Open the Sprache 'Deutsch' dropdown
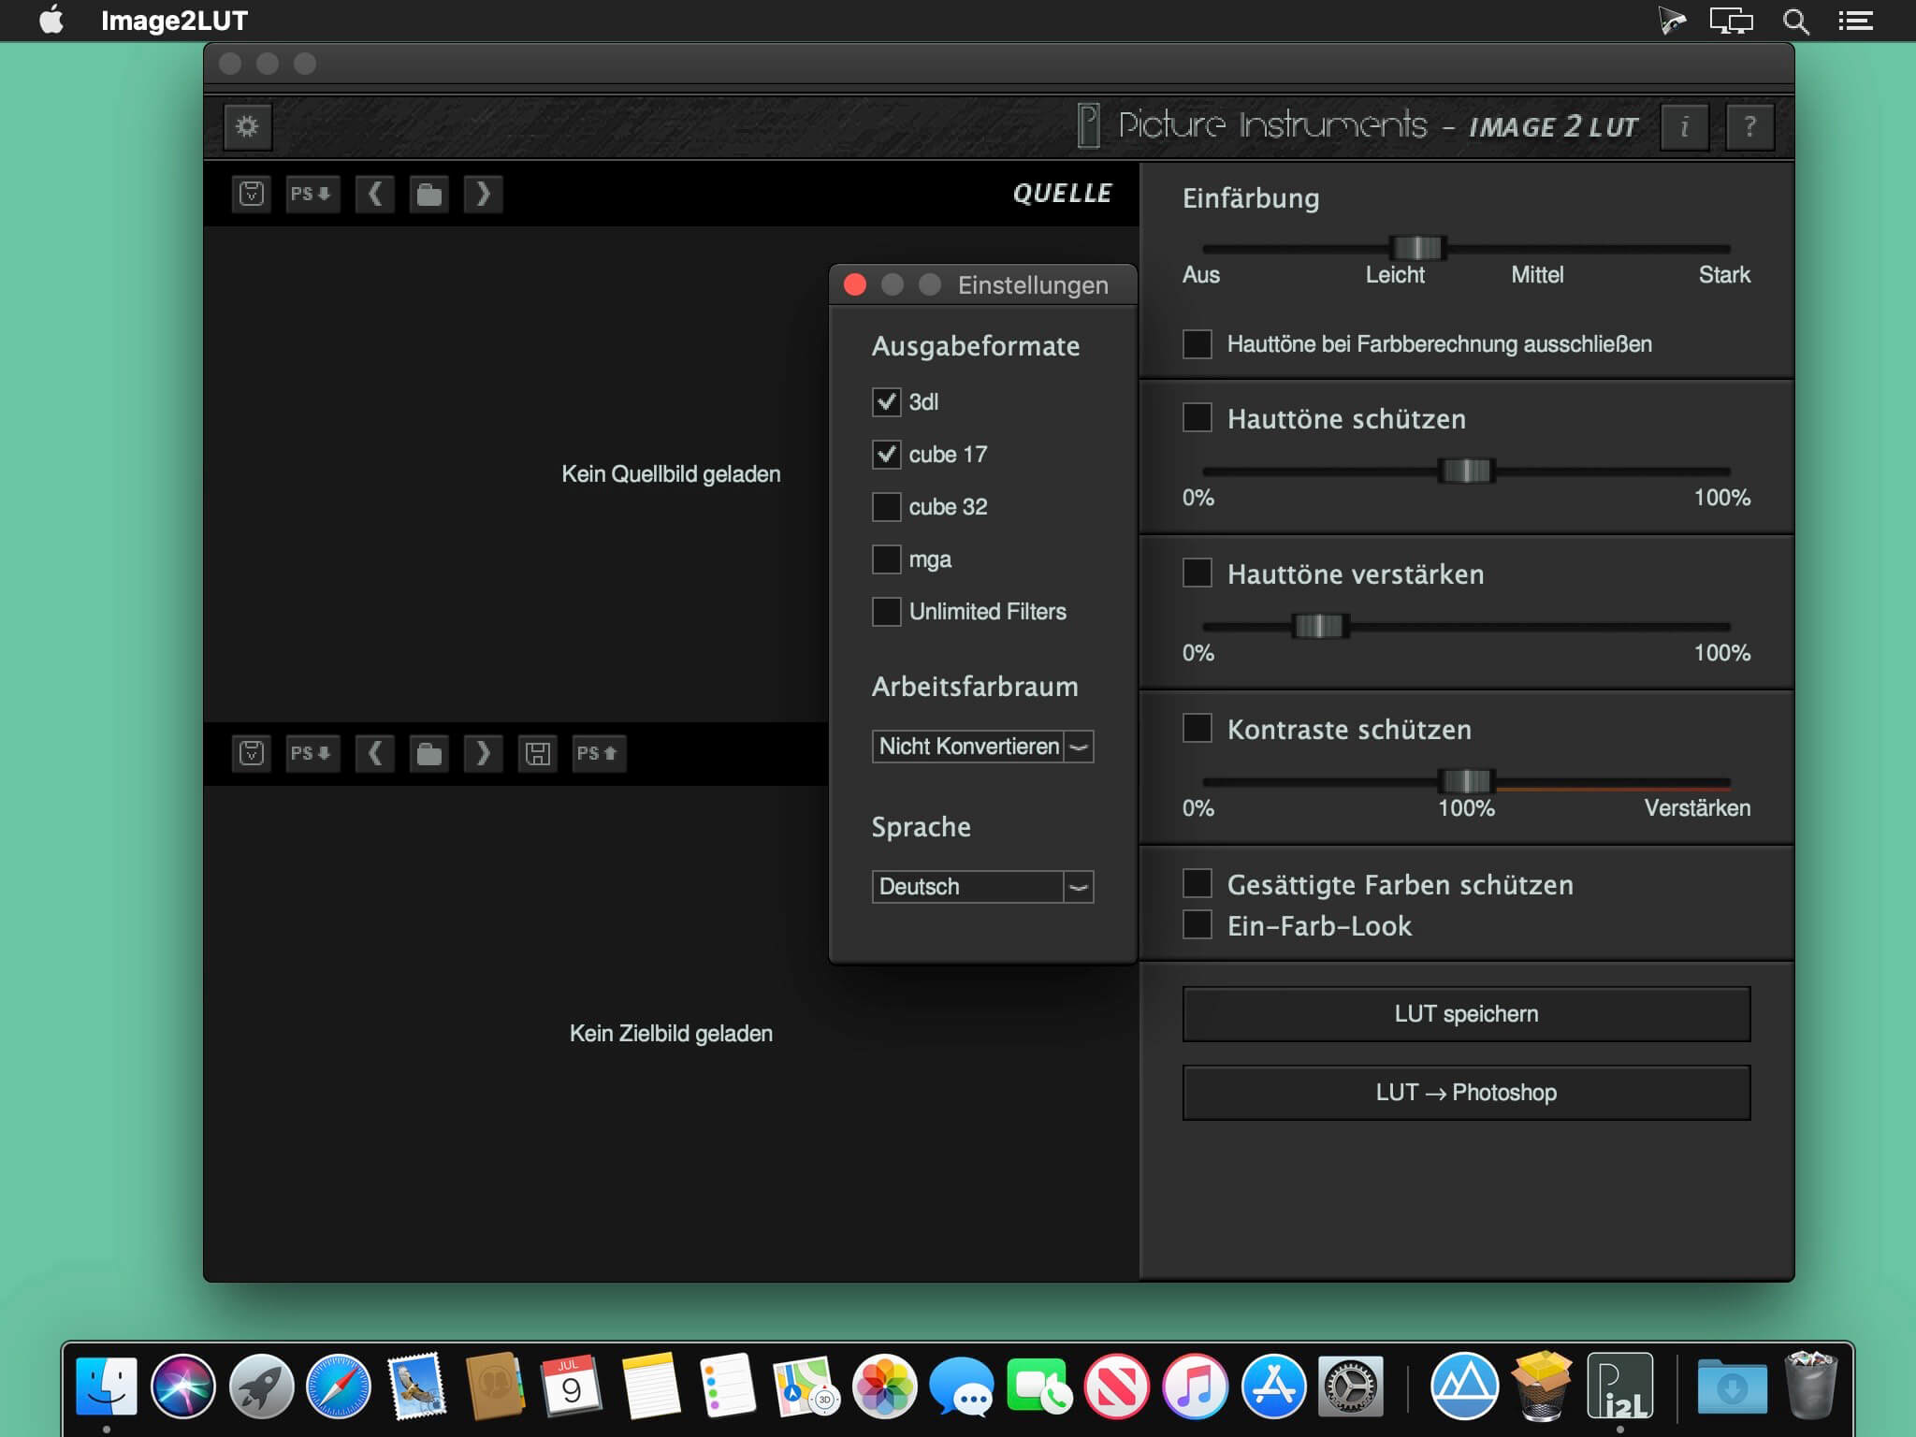 tap(982, 887)
